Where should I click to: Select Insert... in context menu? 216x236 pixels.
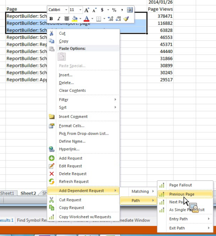[x=83, y=75]
